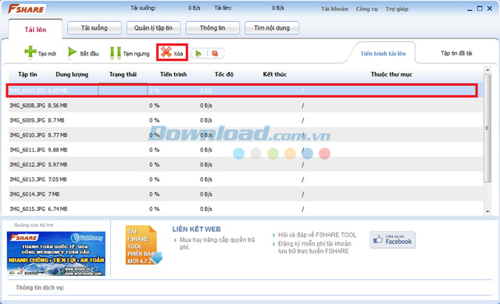
Task: Switch to Tập tin đã tải tab
Action: point(456,53)
